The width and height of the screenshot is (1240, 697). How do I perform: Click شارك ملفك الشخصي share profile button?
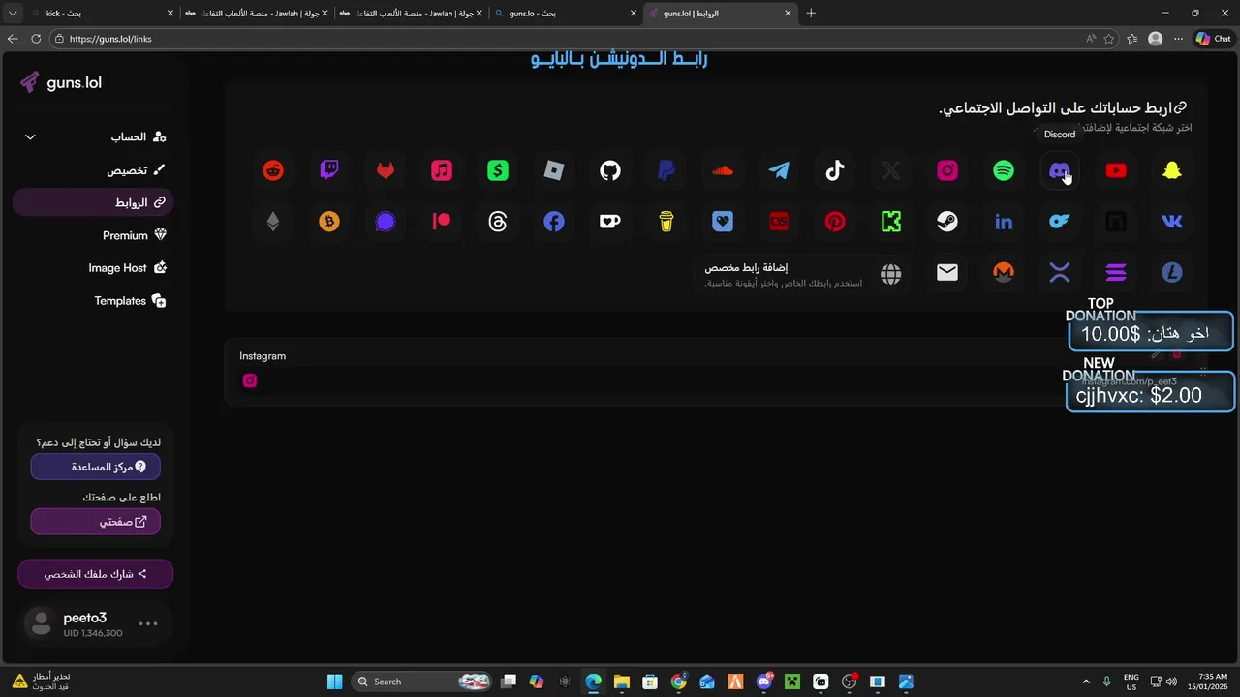pyautogui.click(x=95, y=574)
